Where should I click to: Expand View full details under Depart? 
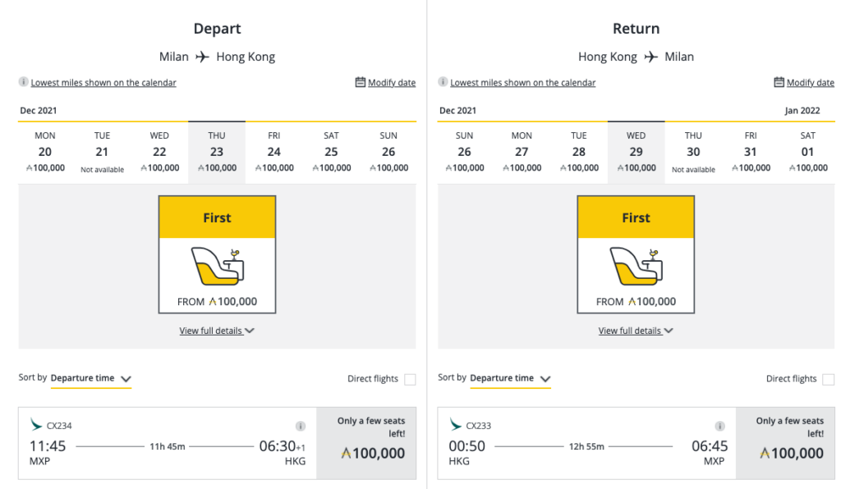point(217,331)
